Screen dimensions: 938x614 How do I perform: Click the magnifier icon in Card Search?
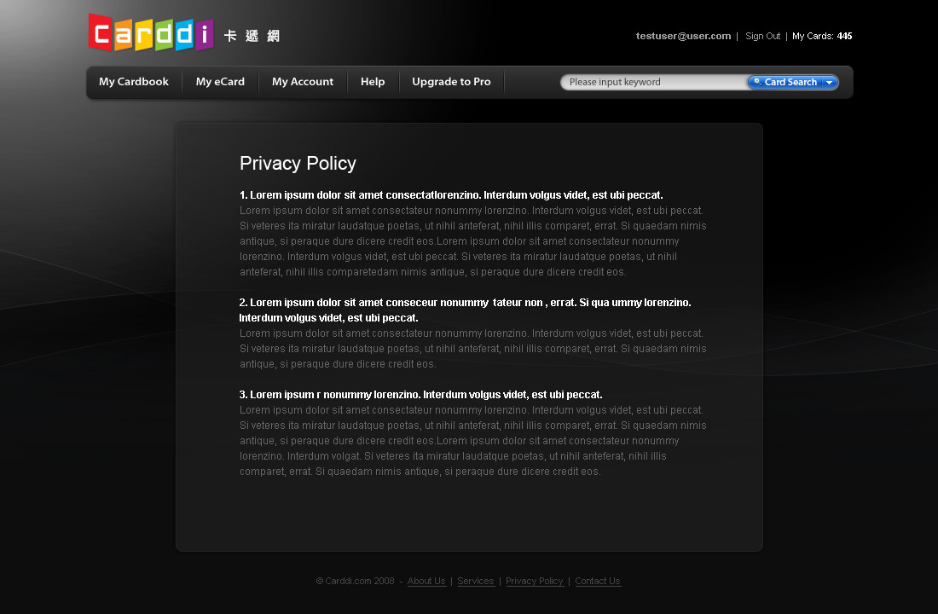click(x=756, y=82)
